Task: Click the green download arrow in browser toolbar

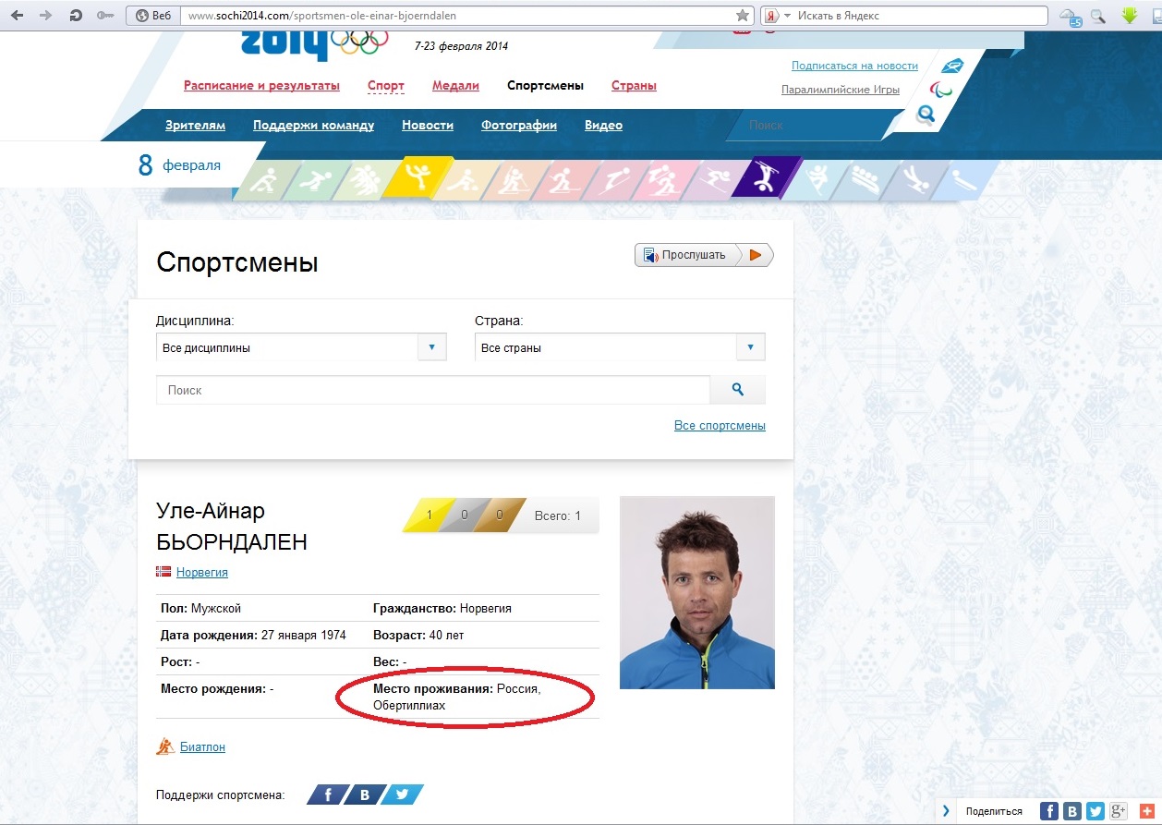Action: 1129,16
